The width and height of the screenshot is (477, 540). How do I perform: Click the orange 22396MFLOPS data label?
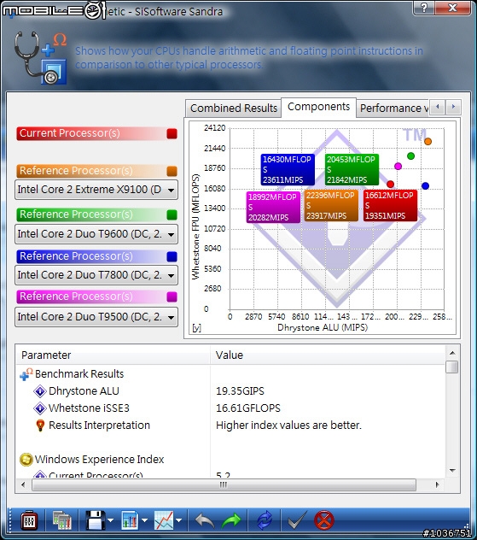point(331,206)
